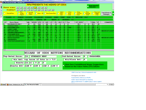Click Turf (Click to Change) button
Image resolution: width=146 pixels, height=110 pixels.
[106, 13]
